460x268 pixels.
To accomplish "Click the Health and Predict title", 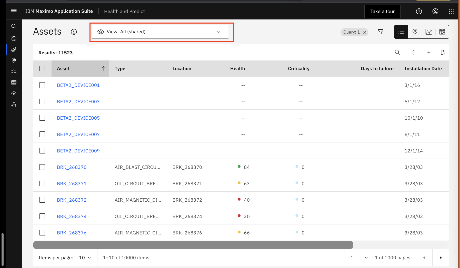I will point(124,11).
